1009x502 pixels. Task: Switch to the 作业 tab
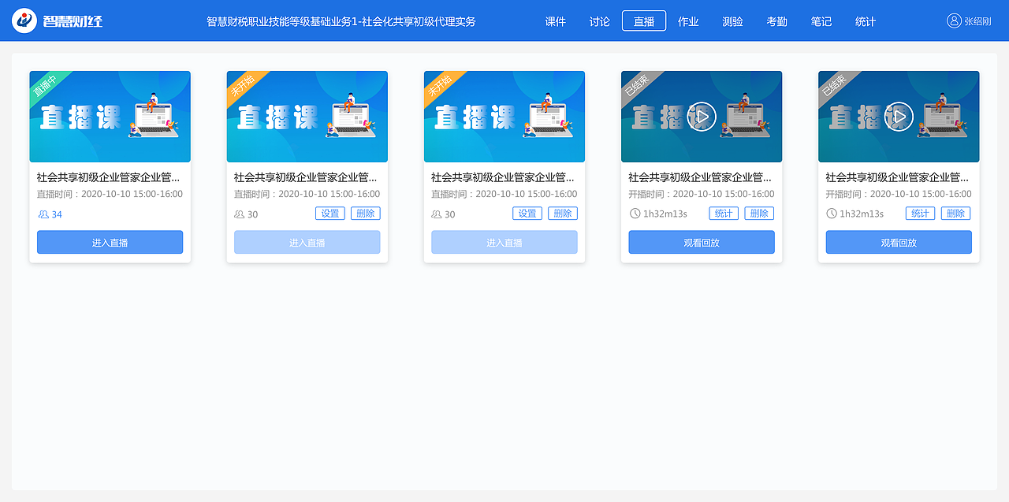pyautogui.click(x=688, y=21)
